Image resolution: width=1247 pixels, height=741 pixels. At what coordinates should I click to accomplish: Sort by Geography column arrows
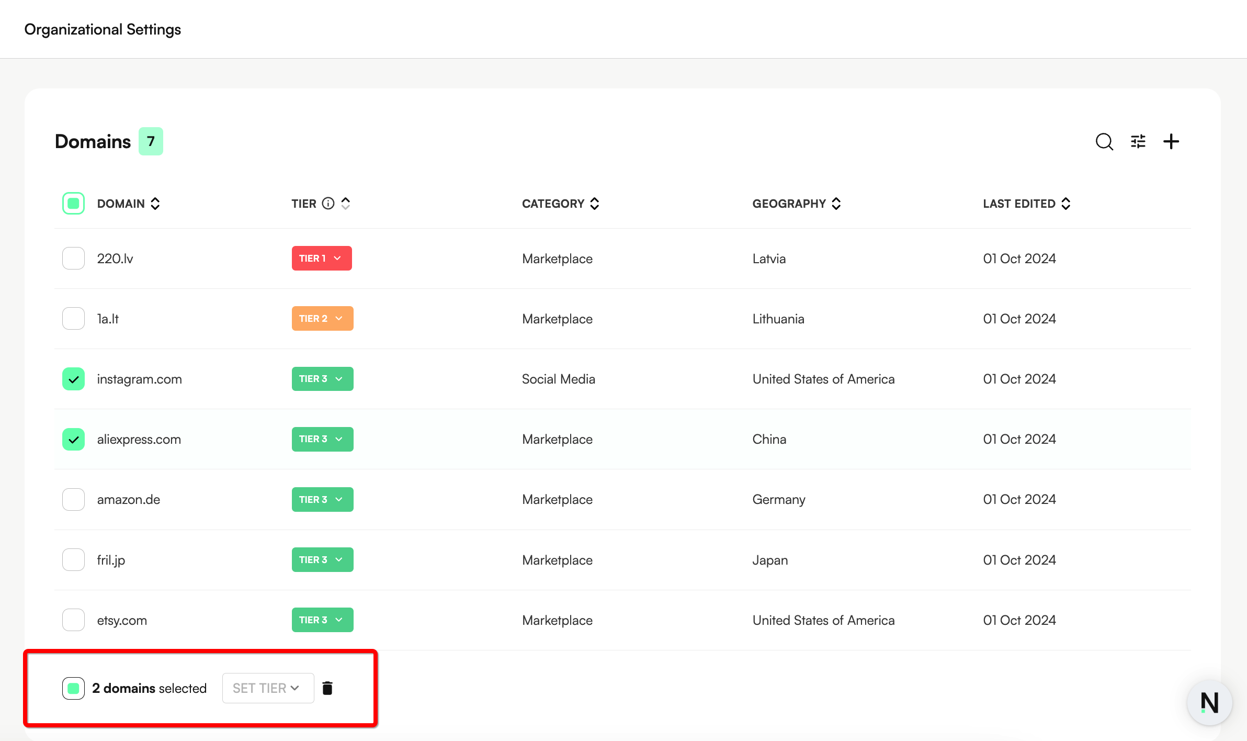click(836, 204)
